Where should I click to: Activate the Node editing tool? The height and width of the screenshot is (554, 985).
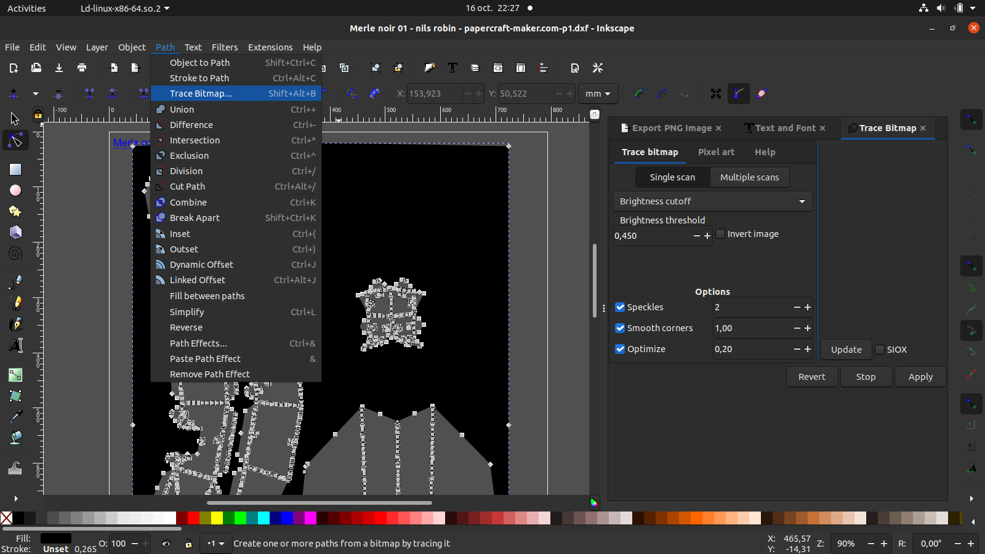[15, 140]
